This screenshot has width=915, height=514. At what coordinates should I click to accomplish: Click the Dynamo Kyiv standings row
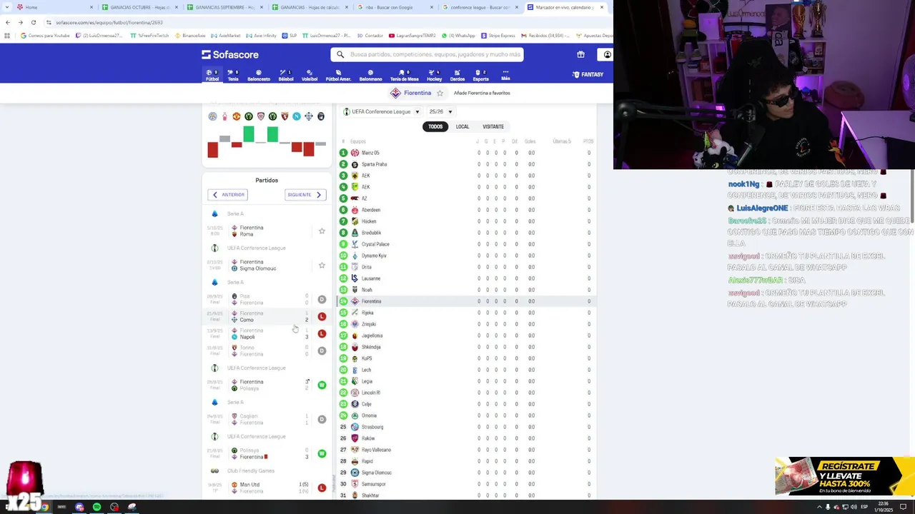click(x=468, y=256)
